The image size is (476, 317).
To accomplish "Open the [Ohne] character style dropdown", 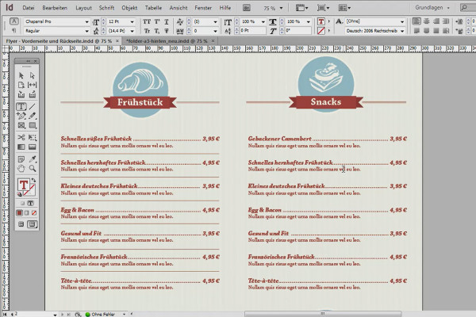I will pos(402,21).
